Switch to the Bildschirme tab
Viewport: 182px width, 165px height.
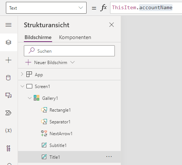[38, 37]
